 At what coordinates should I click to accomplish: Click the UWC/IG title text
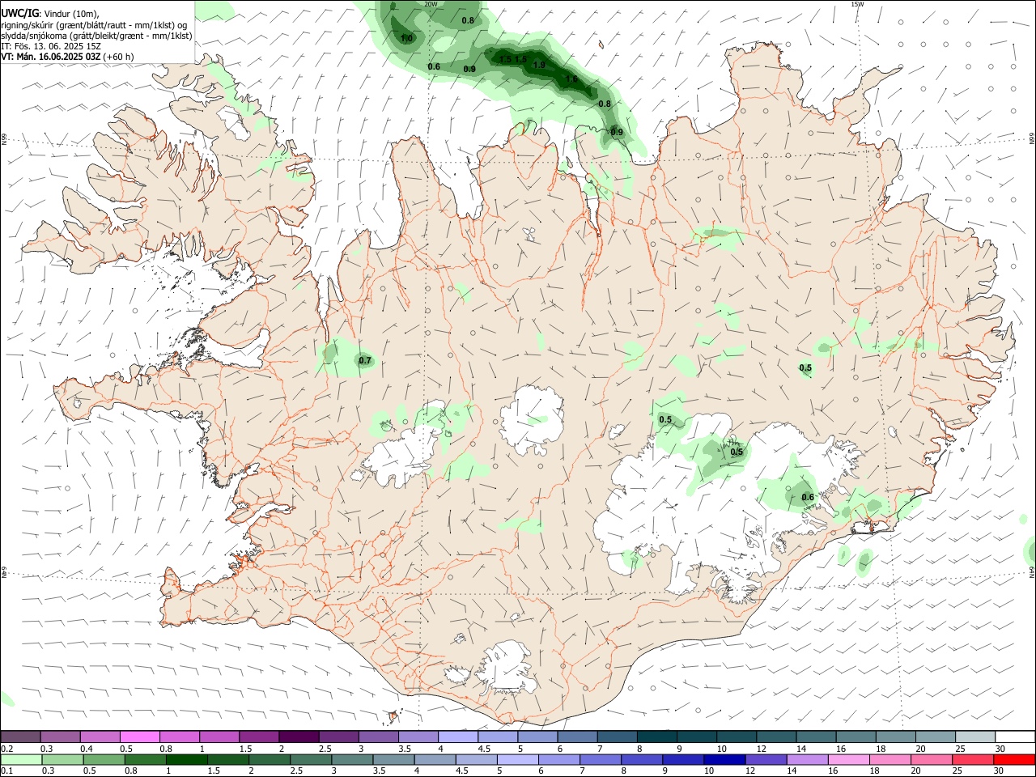pyautogui.click(x=19, y=12)
